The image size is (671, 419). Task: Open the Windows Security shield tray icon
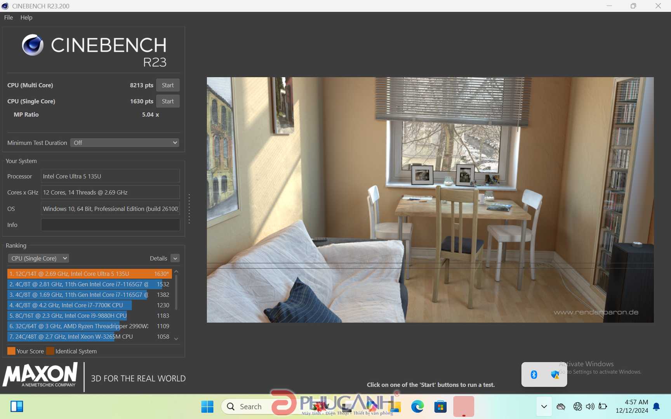[x=555, y=374]
